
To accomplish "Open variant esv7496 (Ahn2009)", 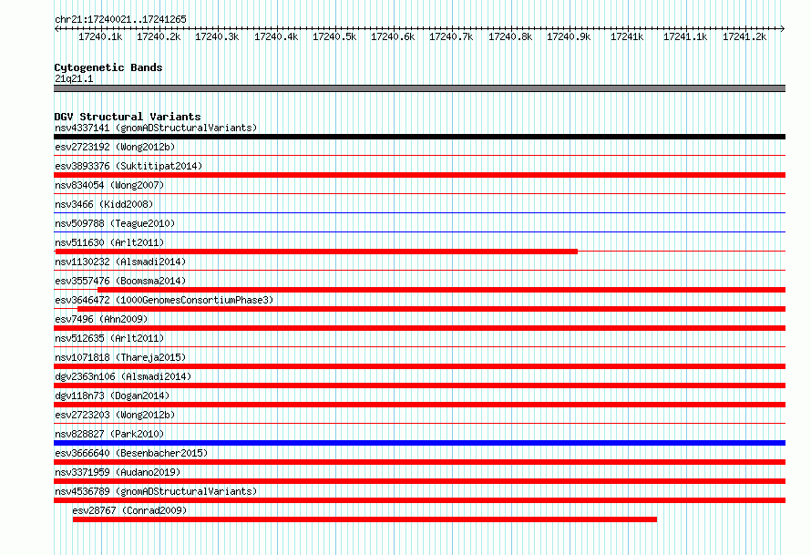I will 101,319.
